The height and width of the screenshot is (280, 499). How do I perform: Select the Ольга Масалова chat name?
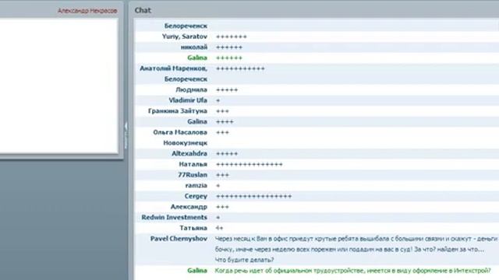(180, 132)
